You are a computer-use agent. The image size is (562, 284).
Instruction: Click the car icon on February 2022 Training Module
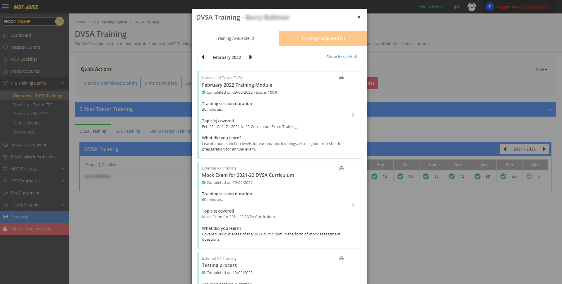click(341, 78)
